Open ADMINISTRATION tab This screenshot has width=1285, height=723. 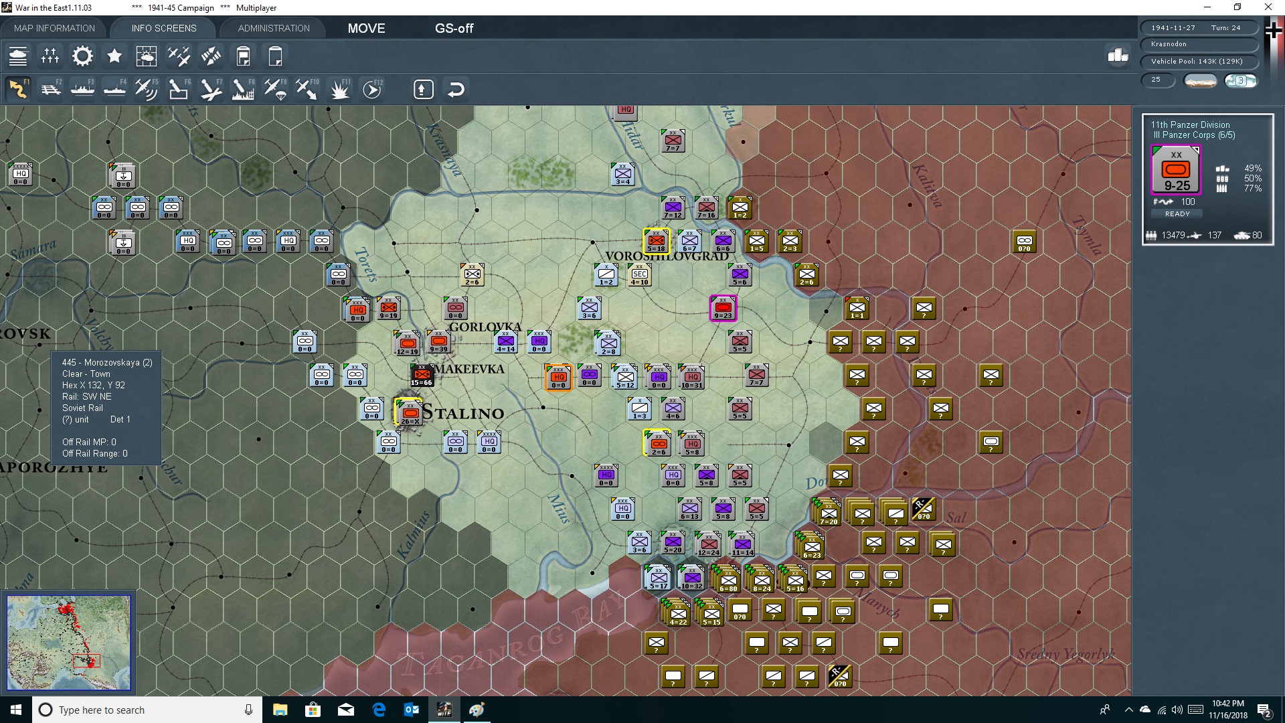274,28
